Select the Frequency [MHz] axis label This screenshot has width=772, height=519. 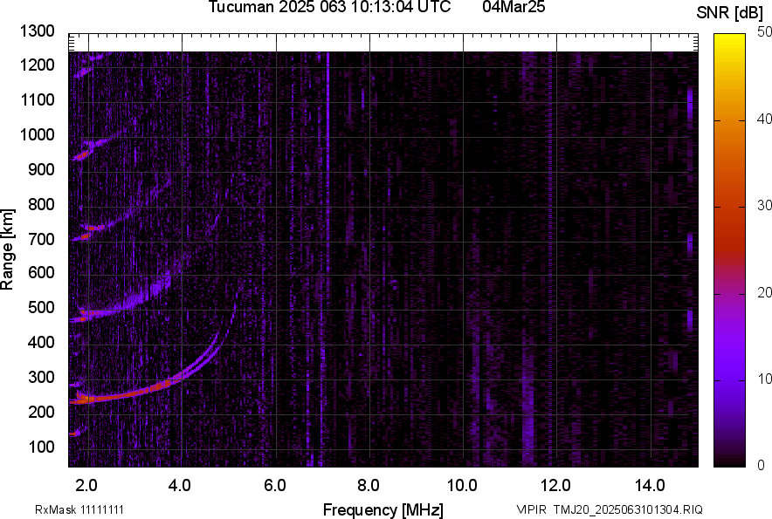(x=383, y=509)
